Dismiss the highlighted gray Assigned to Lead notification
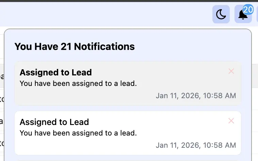 pos(231,71)
